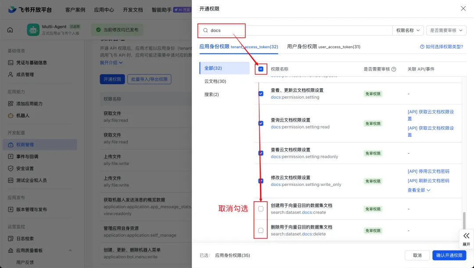Viewport: 474px width, 268px height.
Task: Click help icon next to 是否需要审核 column
Action: 394,69
